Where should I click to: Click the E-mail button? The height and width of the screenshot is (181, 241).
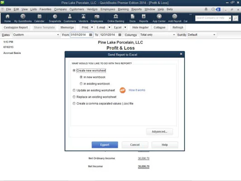click(x=101, y=27)
